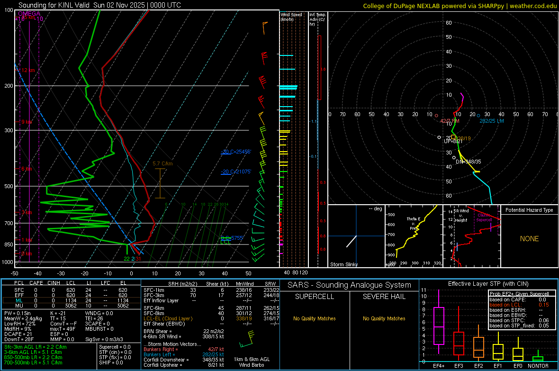Click the '5.7 C/km' lapse rate label
Image resolution: width=559 pixels, height=371 pixels.
pyautogui.click(x=162, y=164)
